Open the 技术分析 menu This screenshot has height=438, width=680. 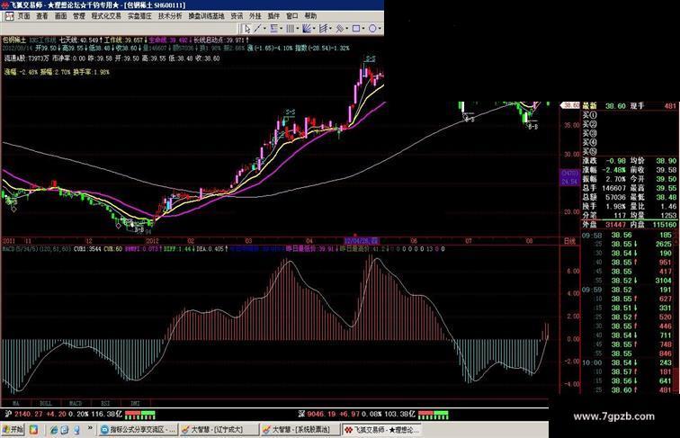pos(170,16)
